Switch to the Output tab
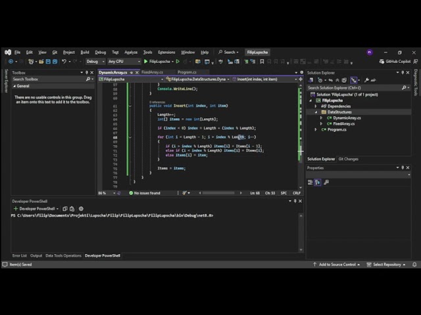Image resolution: width=421 pixels, height=315 pixels. point(36,255)
